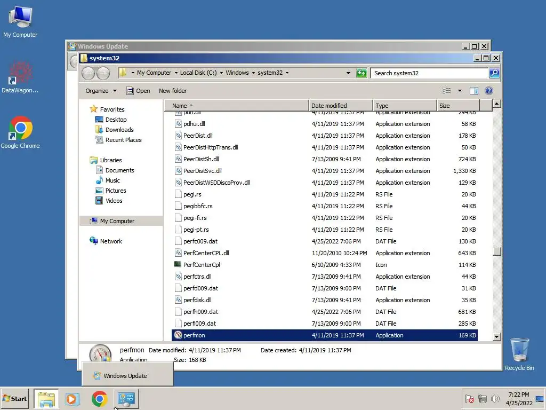Click the Back navigation arrow button
The width and height of the screenshot is (546, 410).
click(88, 73)
